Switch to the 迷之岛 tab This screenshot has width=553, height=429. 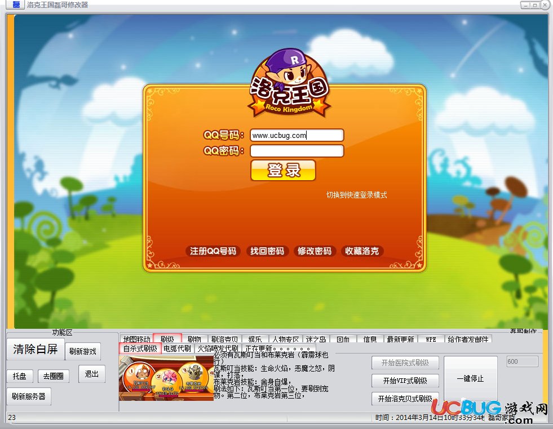tap(316, 339)
